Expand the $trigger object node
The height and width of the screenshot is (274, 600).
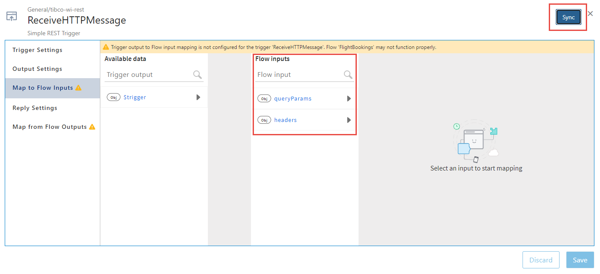pos(198,97)
